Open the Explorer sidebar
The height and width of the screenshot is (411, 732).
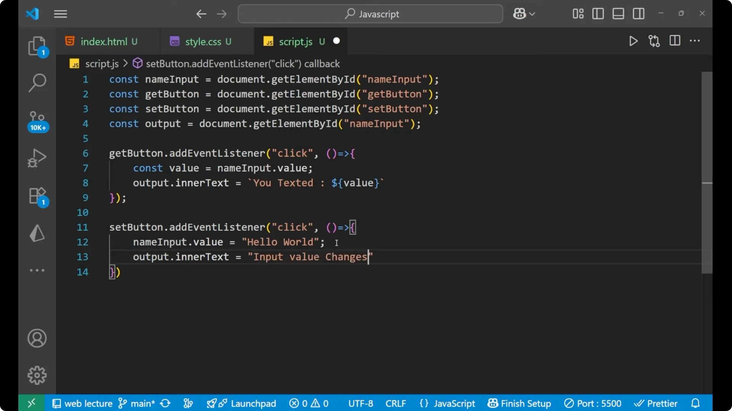(x=37, y=46)
